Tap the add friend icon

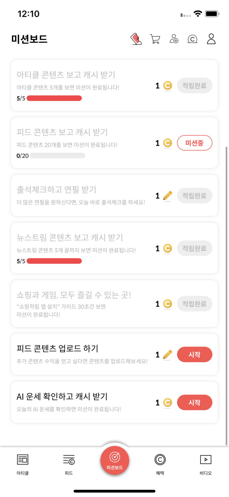[174, 39]
